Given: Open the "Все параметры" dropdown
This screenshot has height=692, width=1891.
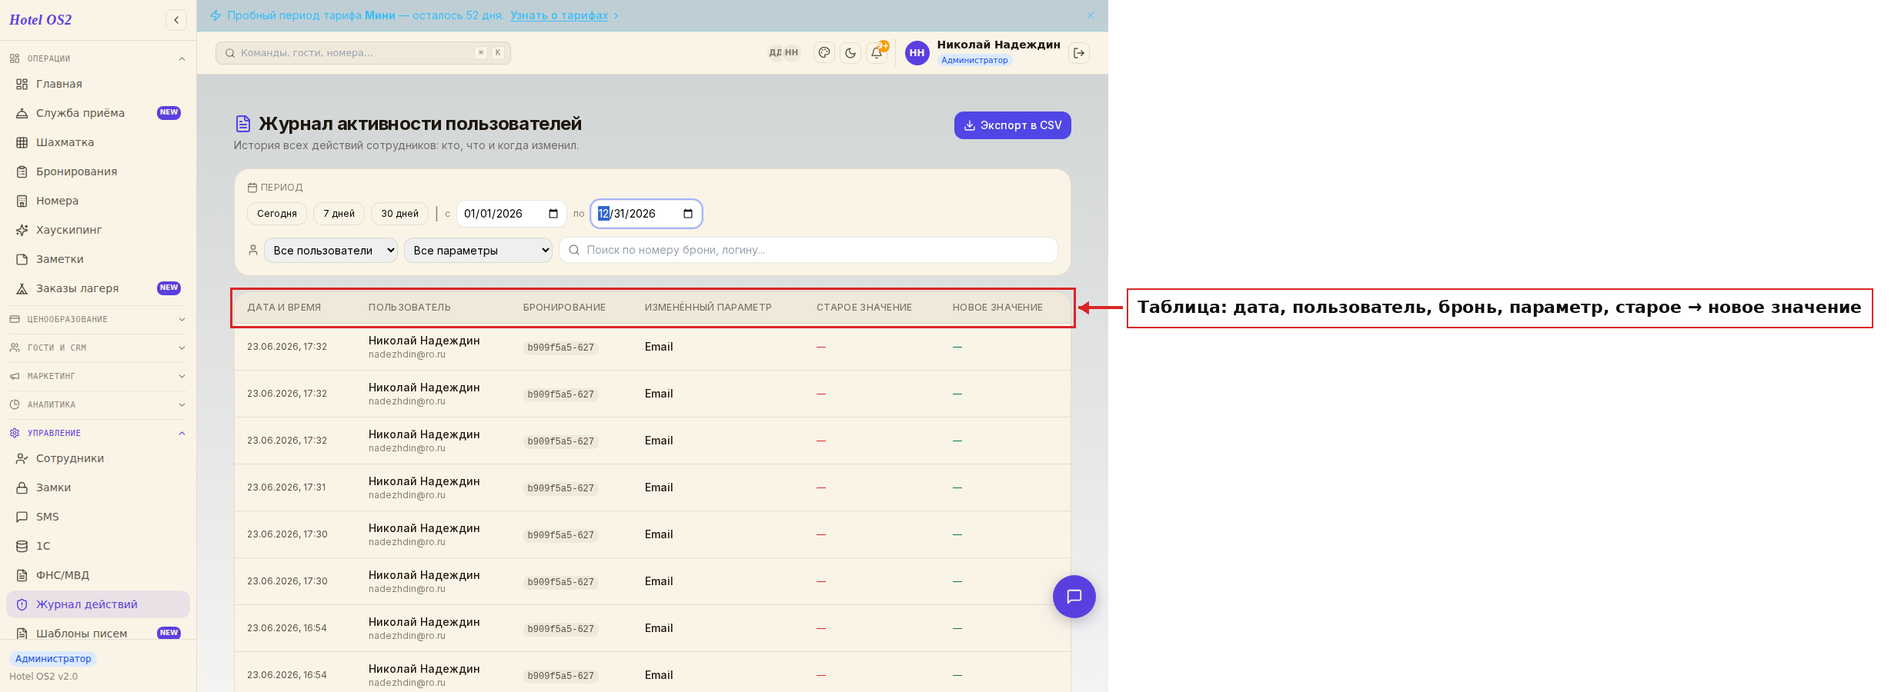Looking at the screenshot, I should pos(478,251).
